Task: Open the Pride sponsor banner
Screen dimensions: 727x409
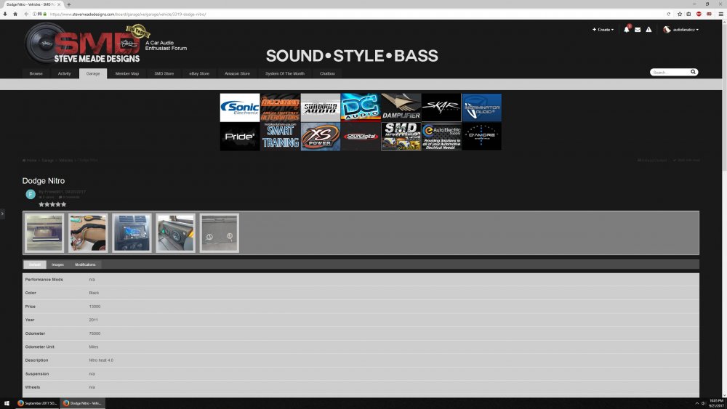Action: coord(240,136)
